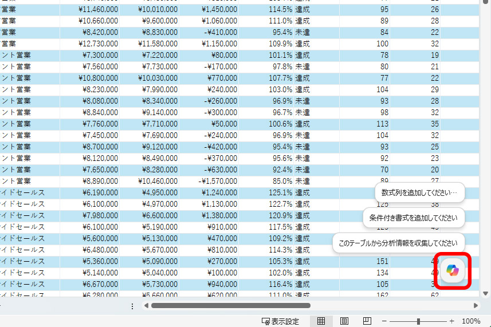Switch to Normal view in status bar
The height and width of the screenshot is (327, 491).
coord(321,321)
